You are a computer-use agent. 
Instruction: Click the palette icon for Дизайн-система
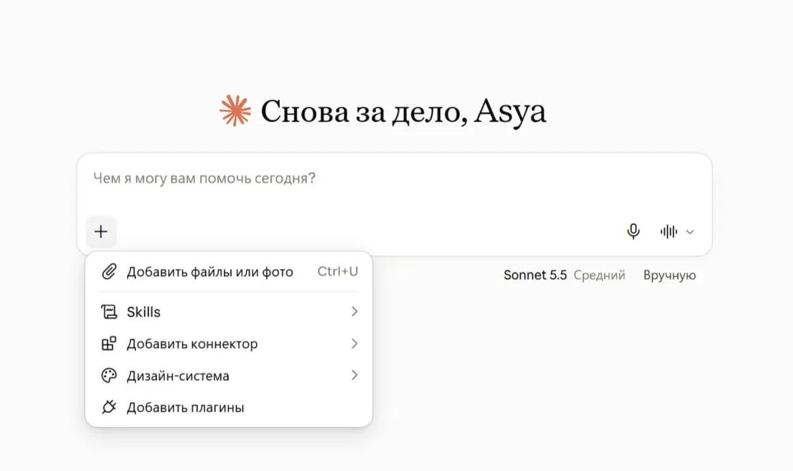(109, 375)
